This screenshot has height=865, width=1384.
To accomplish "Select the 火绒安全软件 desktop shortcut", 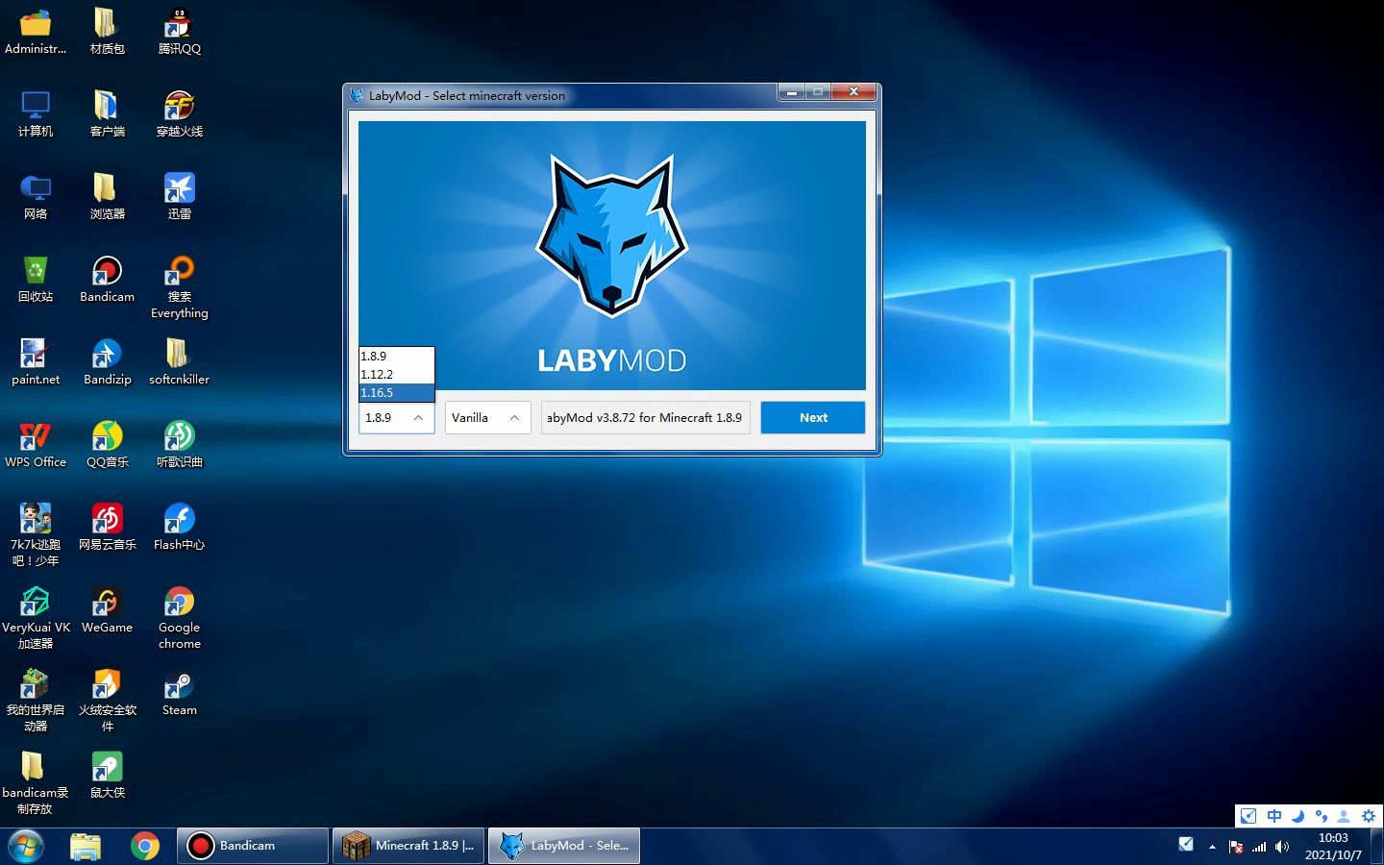I will pos(107,701).
